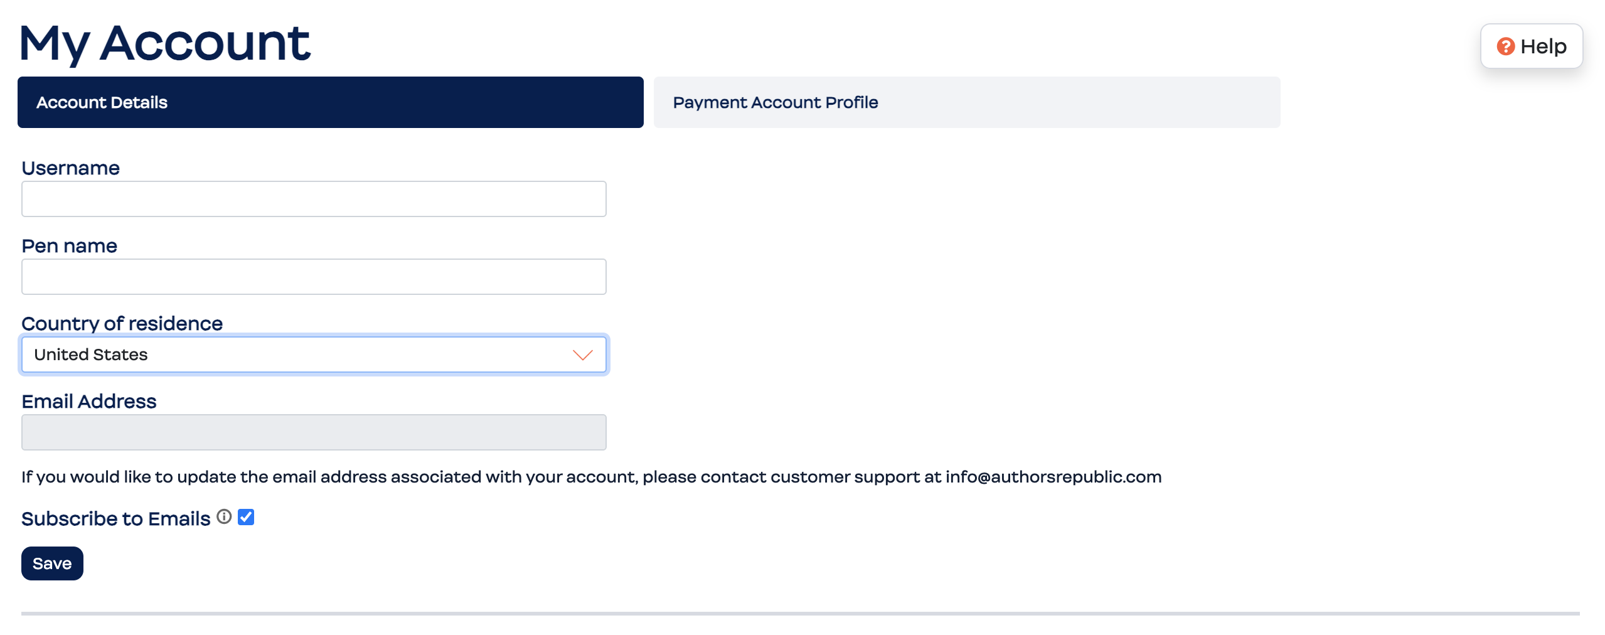Open the Payment Account Profile tab
Image resolution: width=1605 pixels, height=635 pixels.
coord(967,102)
